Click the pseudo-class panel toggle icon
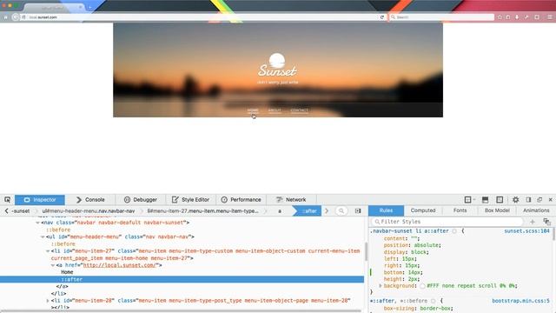 point(546,222)
